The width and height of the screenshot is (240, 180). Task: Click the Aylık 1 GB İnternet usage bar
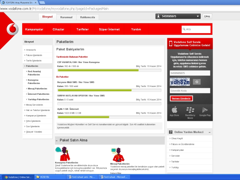click(x=109, y=117)
